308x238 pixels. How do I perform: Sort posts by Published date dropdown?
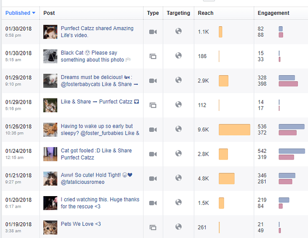coord(21,13)
